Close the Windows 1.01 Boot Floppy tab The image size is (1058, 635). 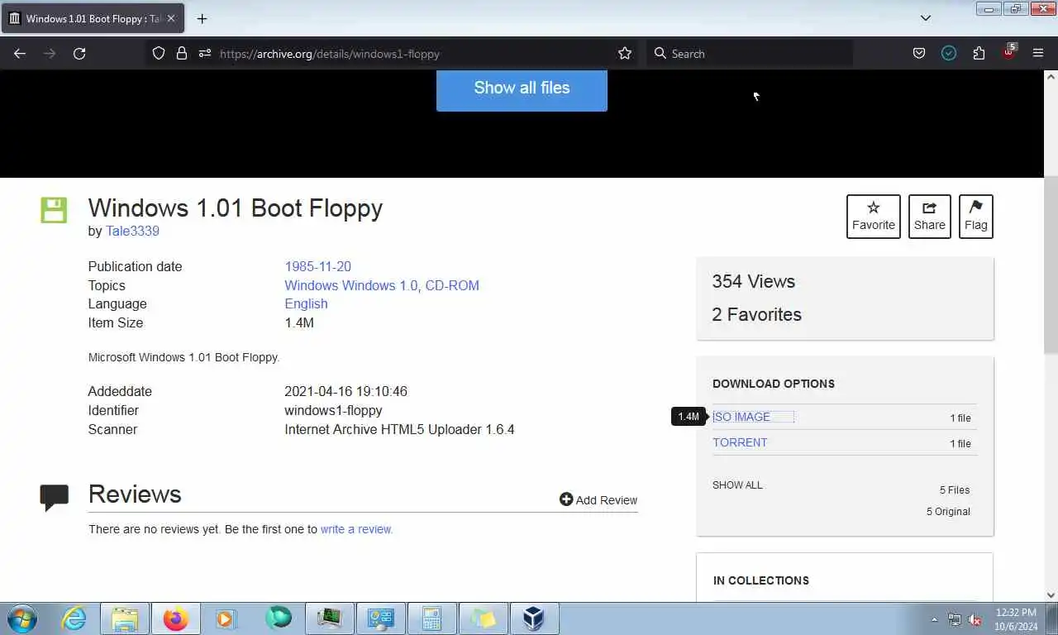171,18
